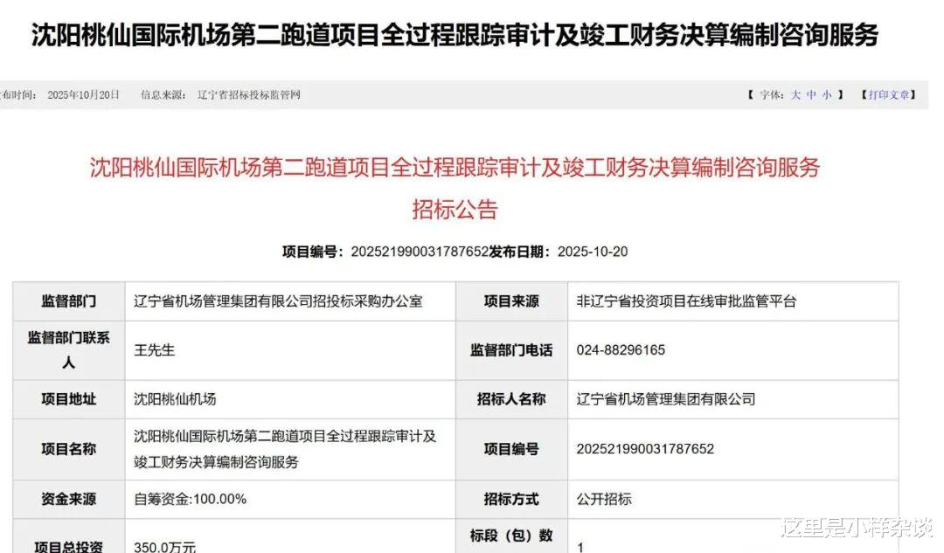Click project number beside 项目编号： under the heading
The width and height of the screenshot is (944, 553).
[420, 252]
